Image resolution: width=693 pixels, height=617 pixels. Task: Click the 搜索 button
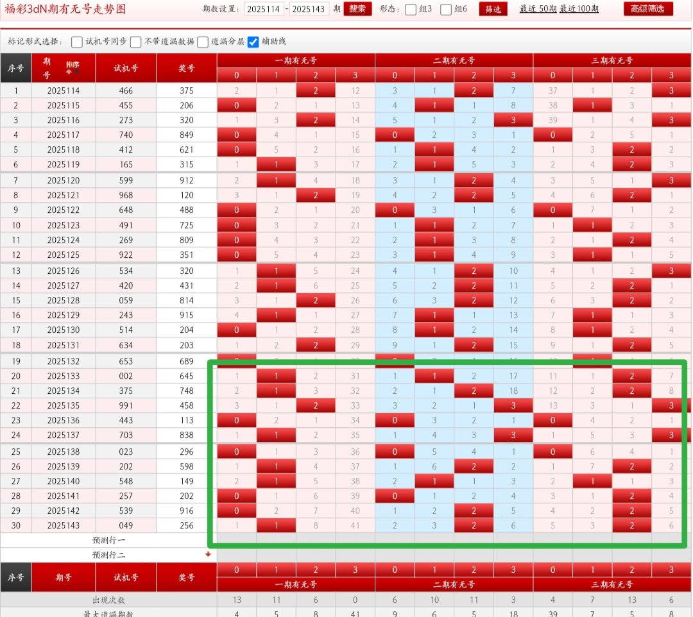click(x=357, y=9)
